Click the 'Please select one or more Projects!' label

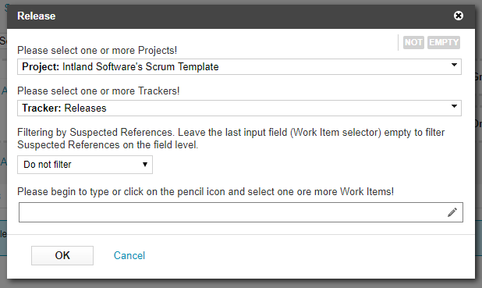pos(97,50)
